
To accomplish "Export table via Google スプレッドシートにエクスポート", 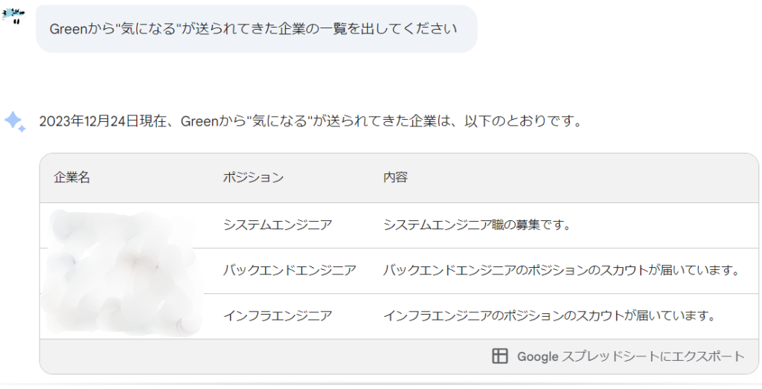I will (618, 356).
